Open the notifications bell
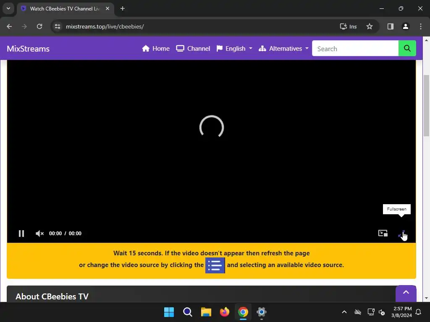This screenshot has height=322, width=430. pos(419,312)
